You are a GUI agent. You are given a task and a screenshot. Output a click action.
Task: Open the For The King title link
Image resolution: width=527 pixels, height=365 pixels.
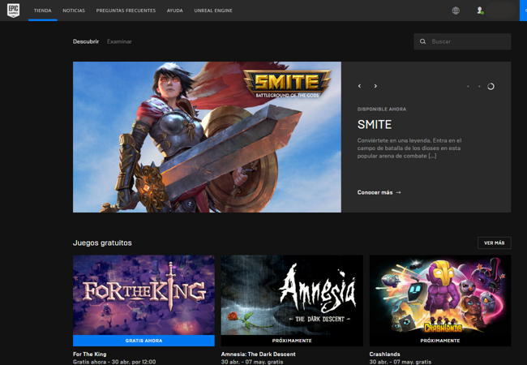(x=89, y=354)
